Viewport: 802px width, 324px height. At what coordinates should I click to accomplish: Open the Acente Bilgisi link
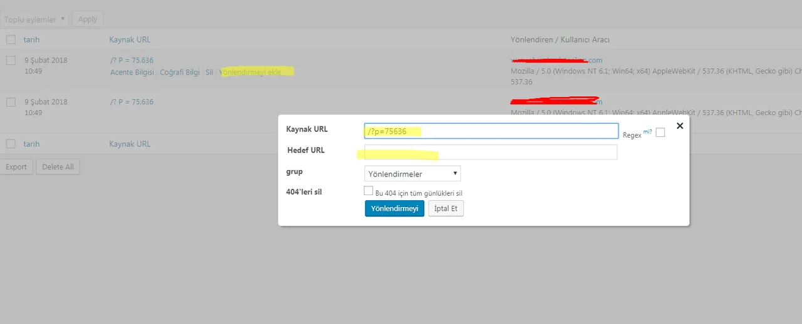(132, 72)
